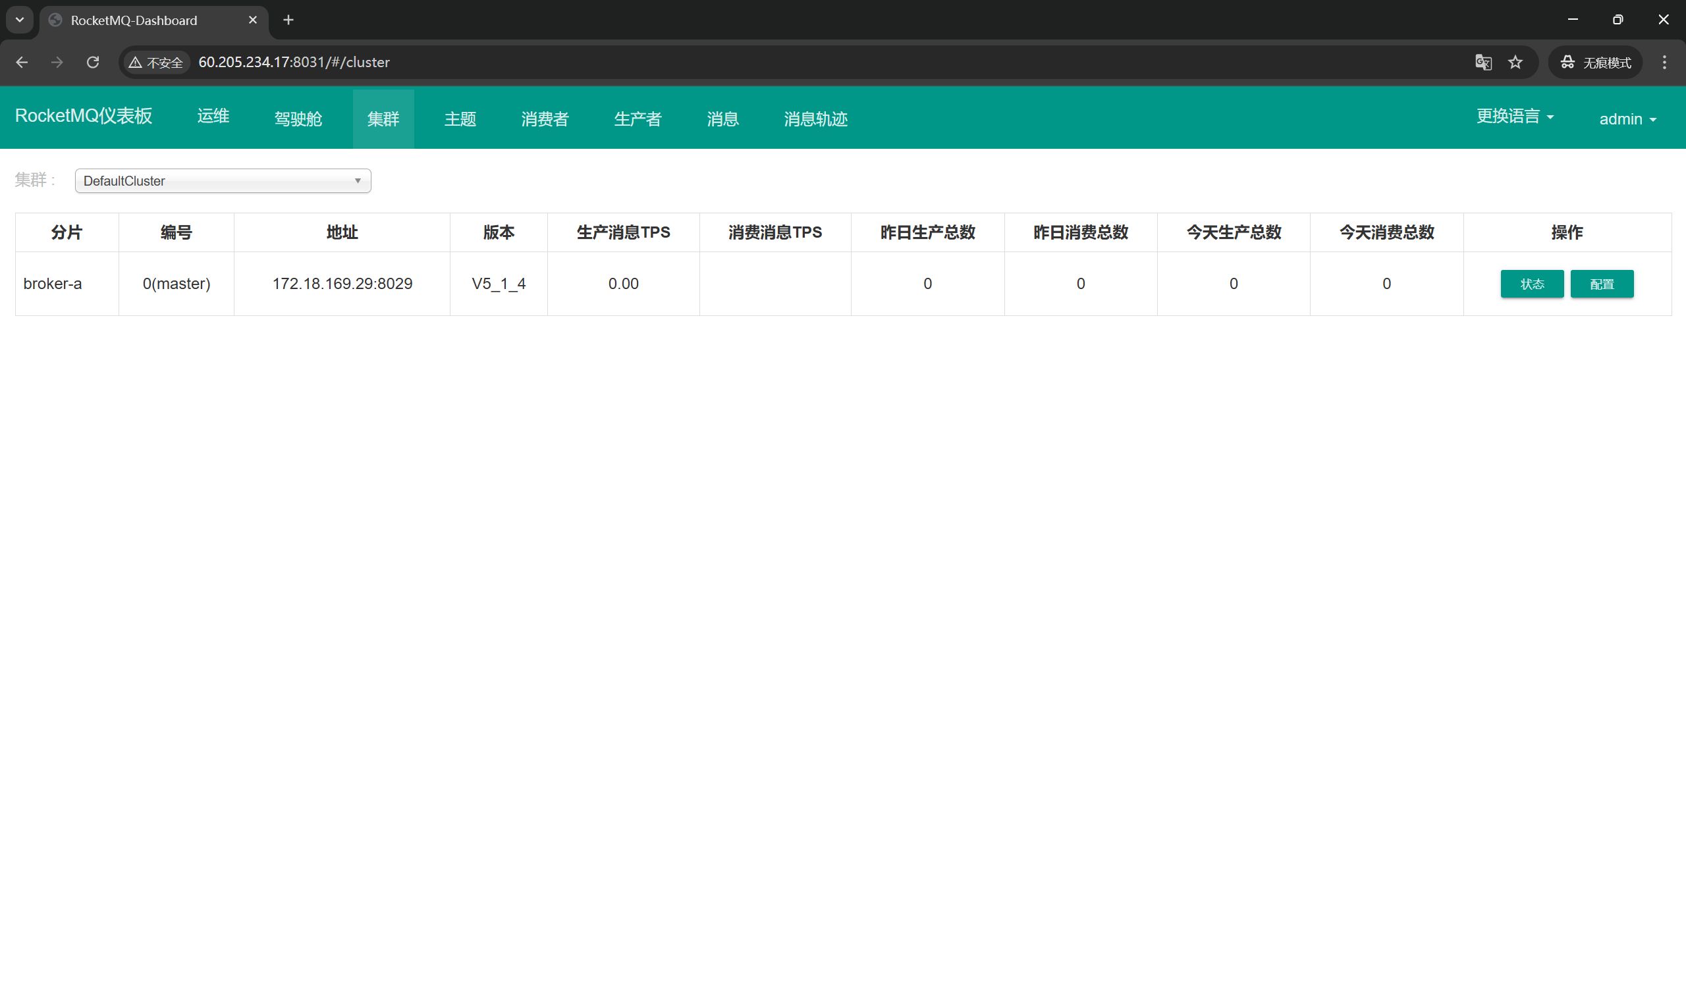
Task: Reload the page with refresh icon
Action: click(x=93, y=63)
